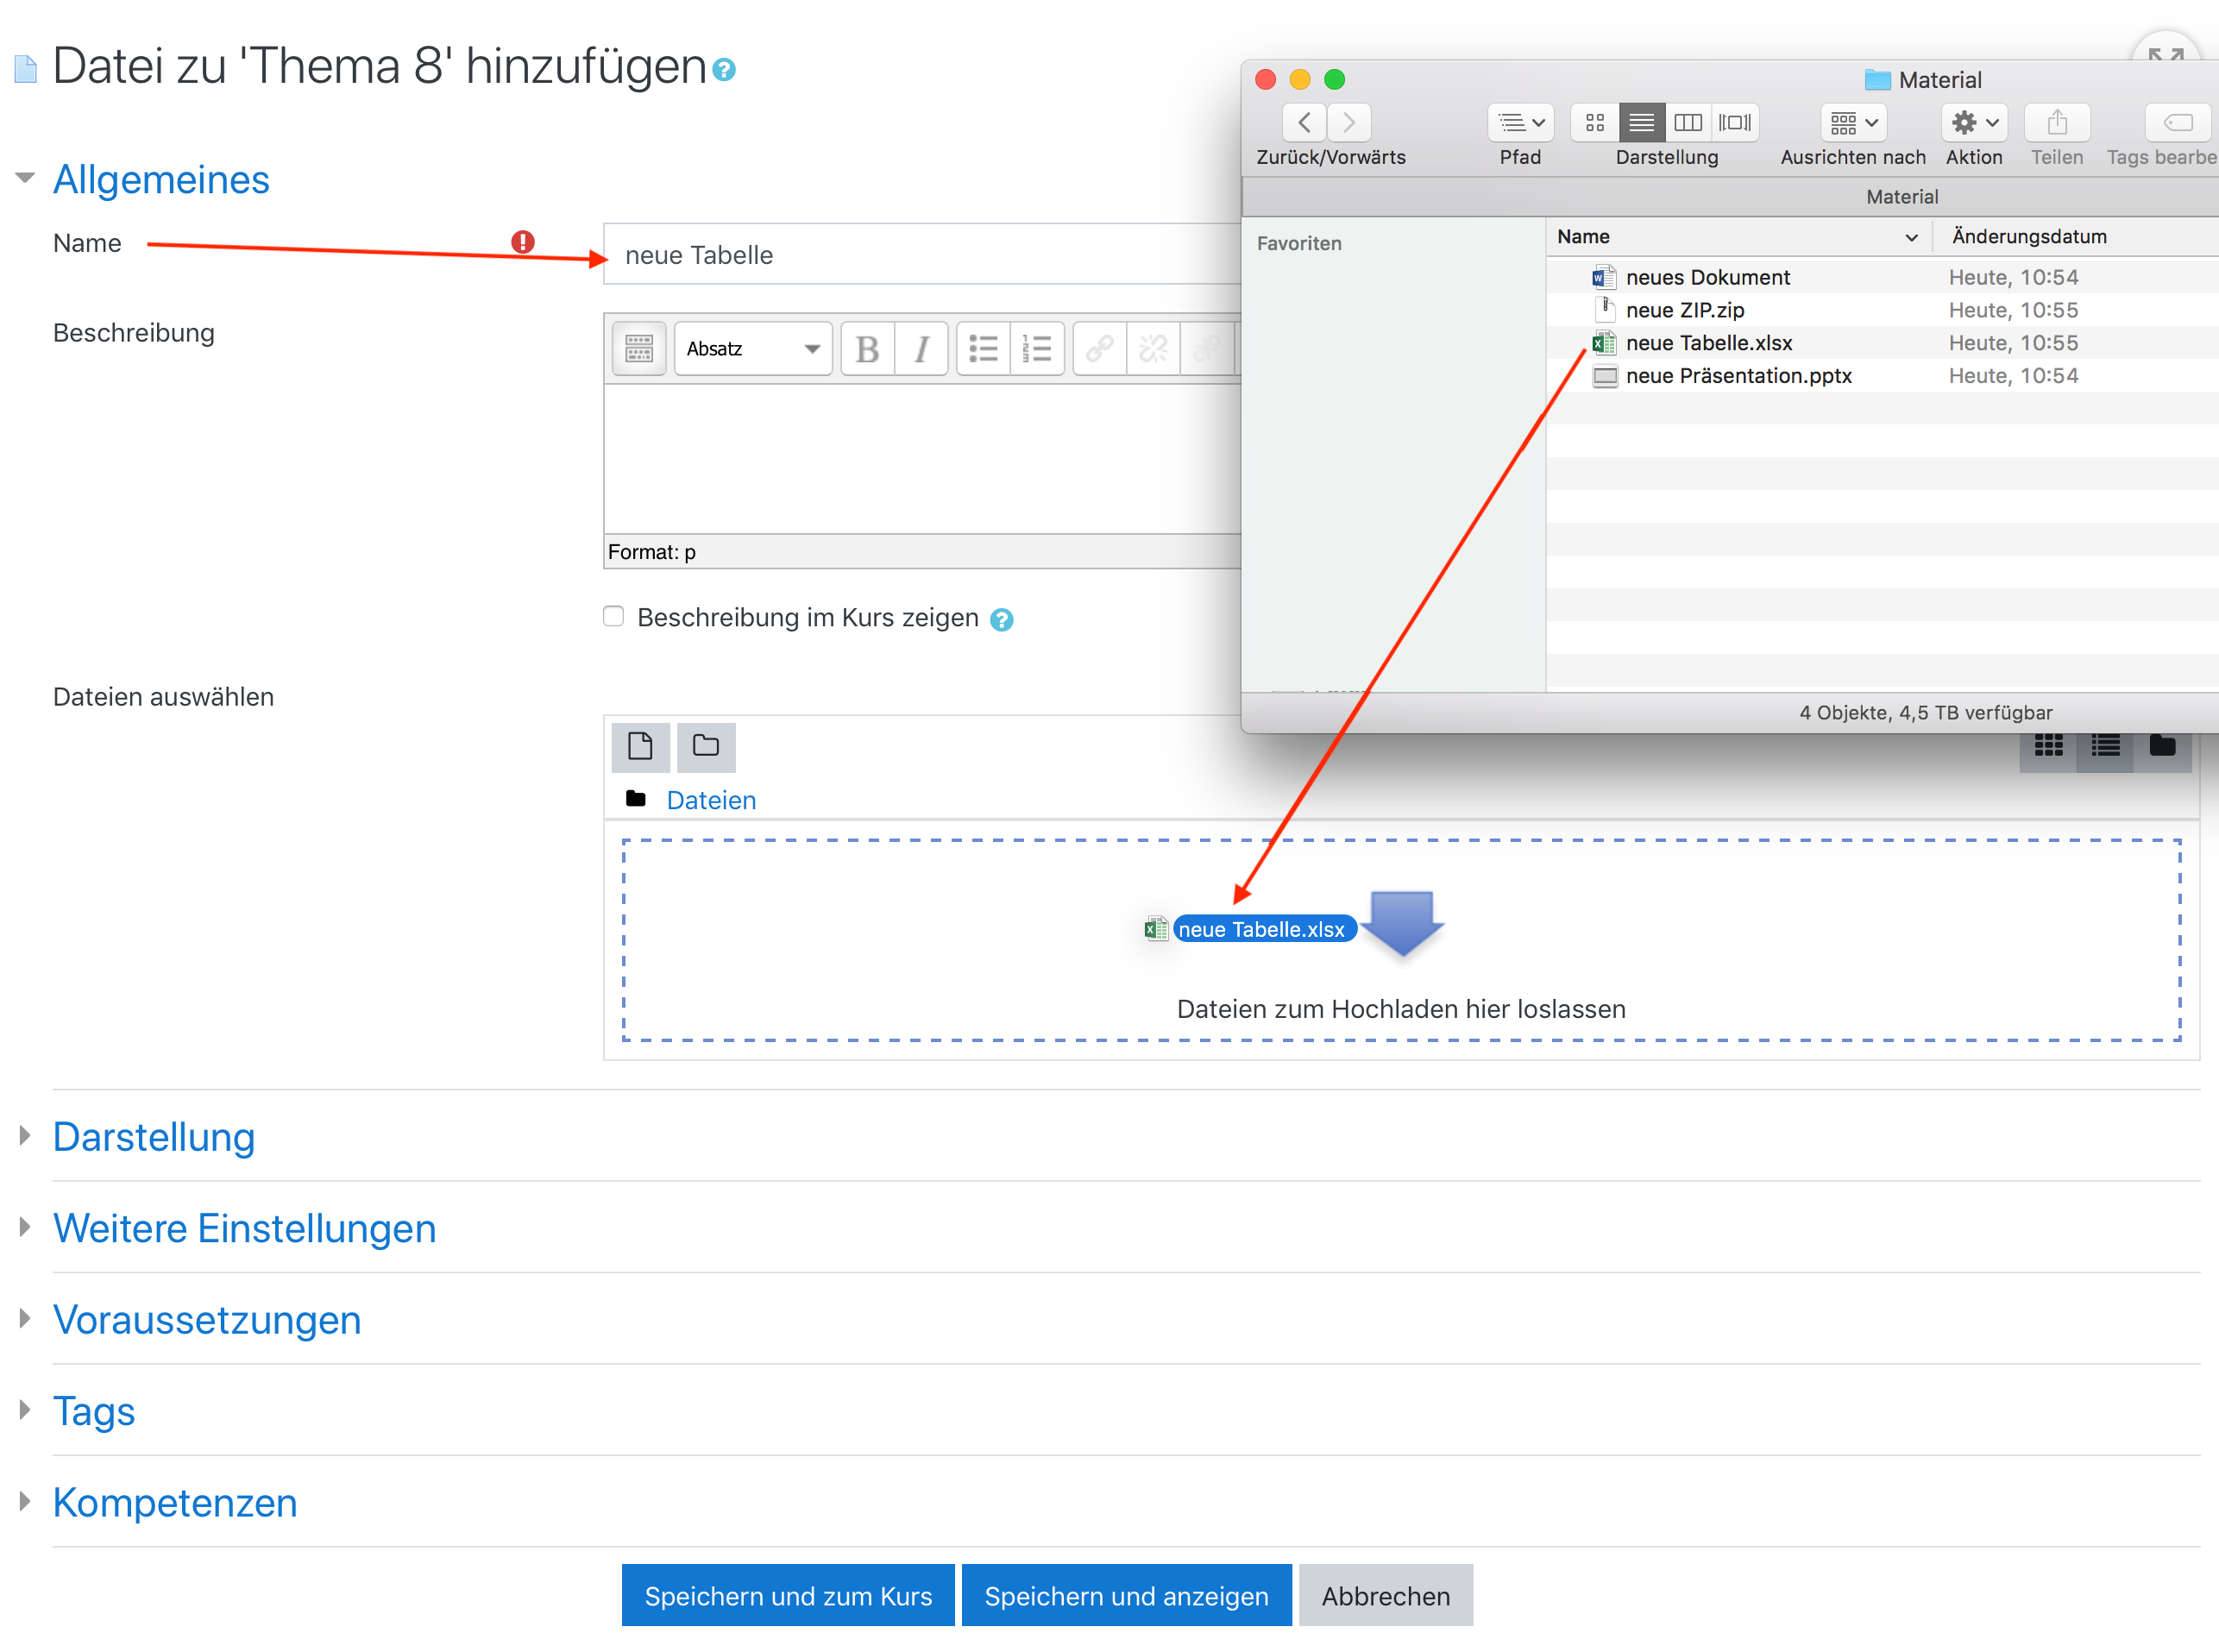Click the Name text field

(x=920, y=255)
